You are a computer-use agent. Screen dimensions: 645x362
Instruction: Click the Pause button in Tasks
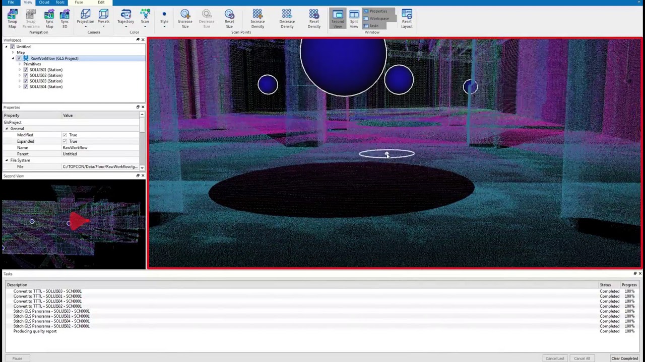pyautogui.click(x=17, y=358)
